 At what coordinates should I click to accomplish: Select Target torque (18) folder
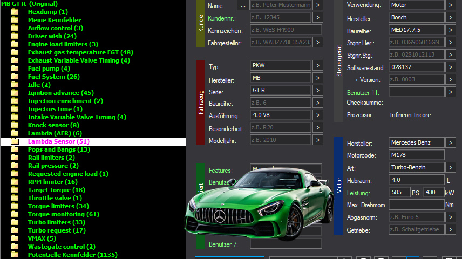point(57,190)
